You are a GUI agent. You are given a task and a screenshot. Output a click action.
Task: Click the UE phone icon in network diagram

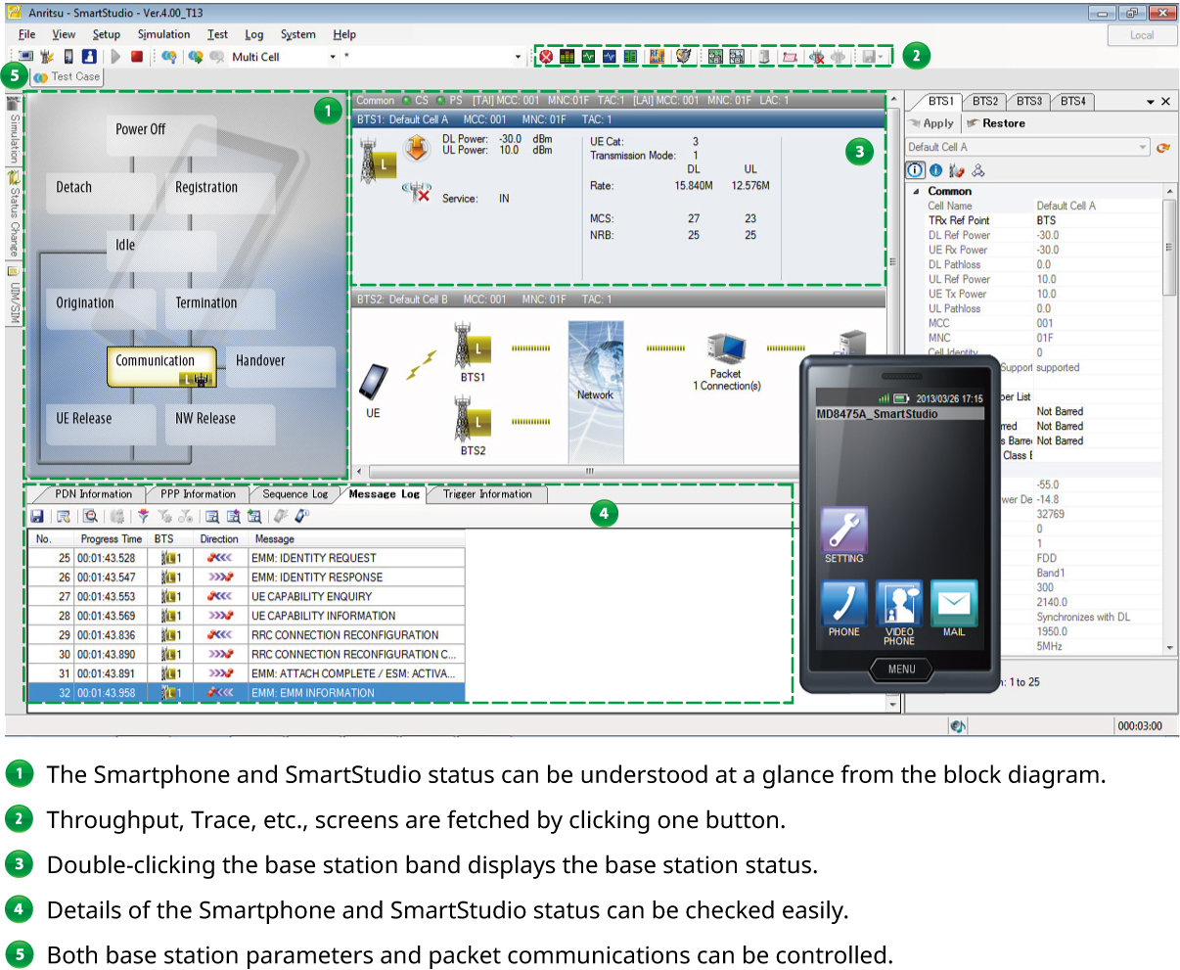[374, 383]
